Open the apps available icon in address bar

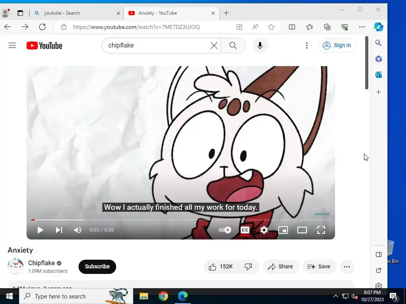pyautogui.click(x=239, y=27)
